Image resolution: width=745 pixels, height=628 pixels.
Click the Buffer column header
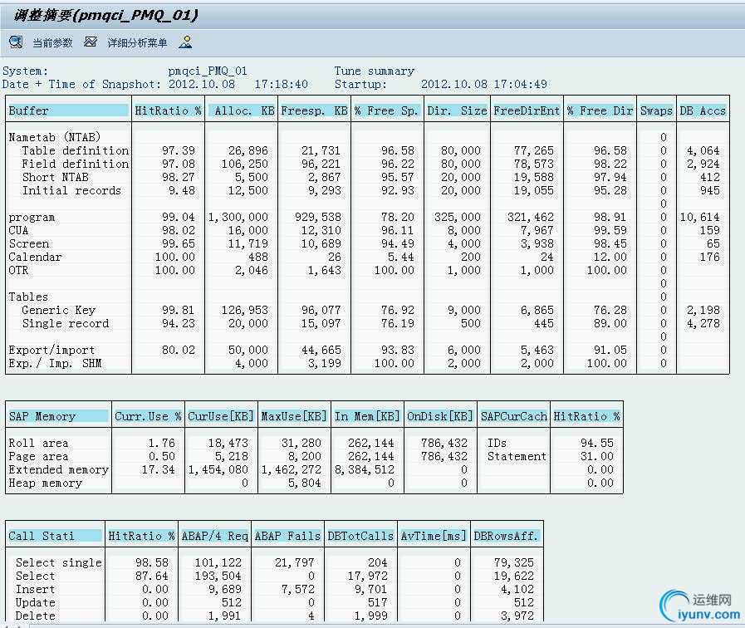68,110
